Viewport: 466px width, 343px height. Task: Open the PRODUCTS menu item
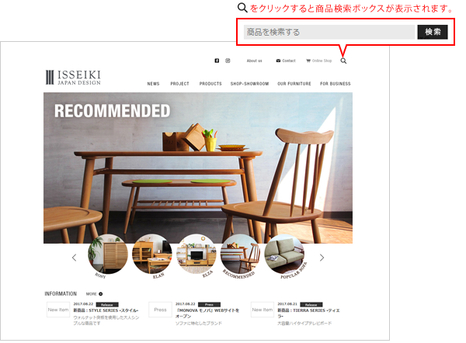210,84
